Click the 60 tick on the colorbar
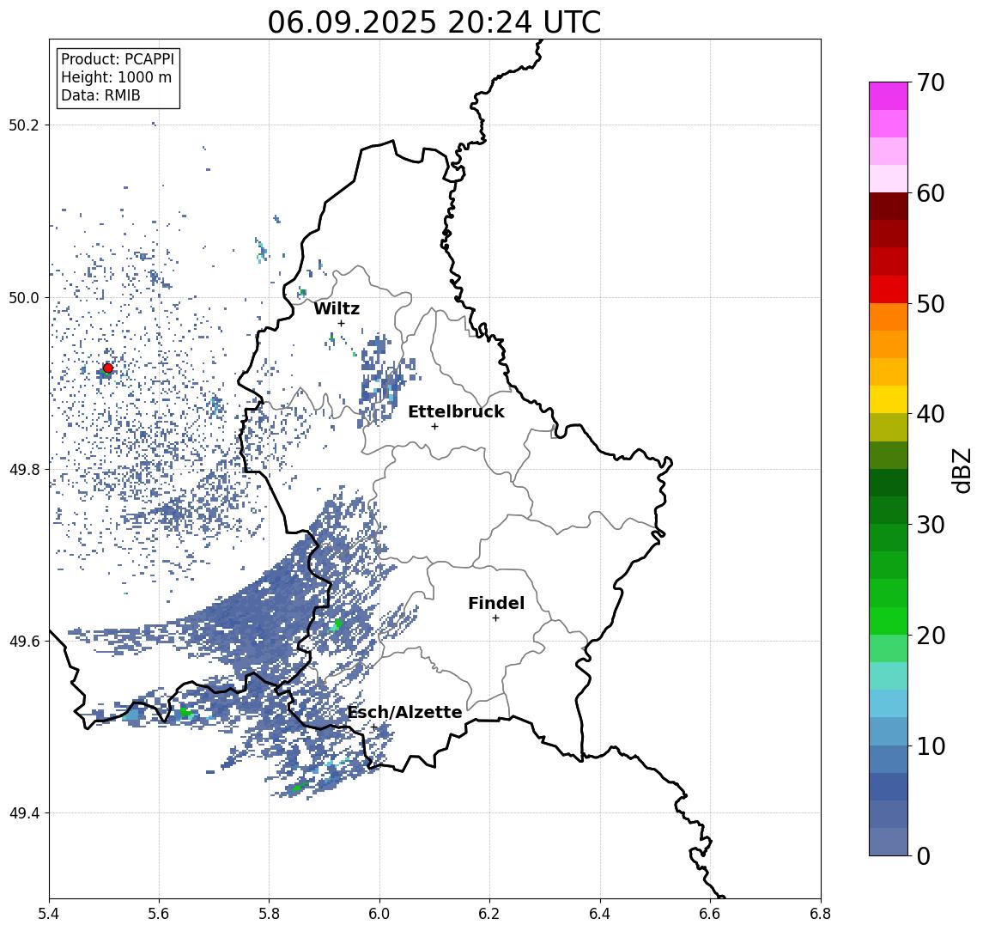The image size is (983, 931). [931, 193]
